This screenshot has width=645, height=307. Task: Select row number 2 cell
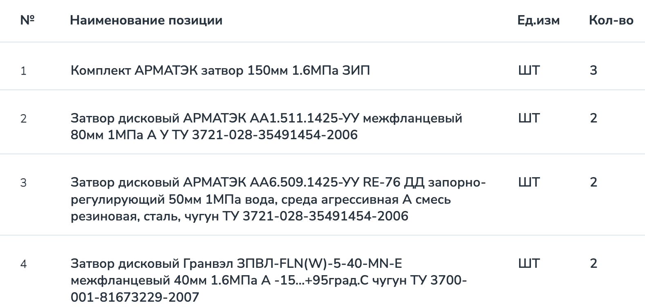[x=23, y=118]
